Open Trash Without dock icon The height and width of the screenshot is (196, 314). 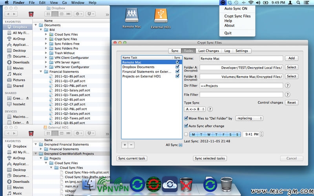186,184
